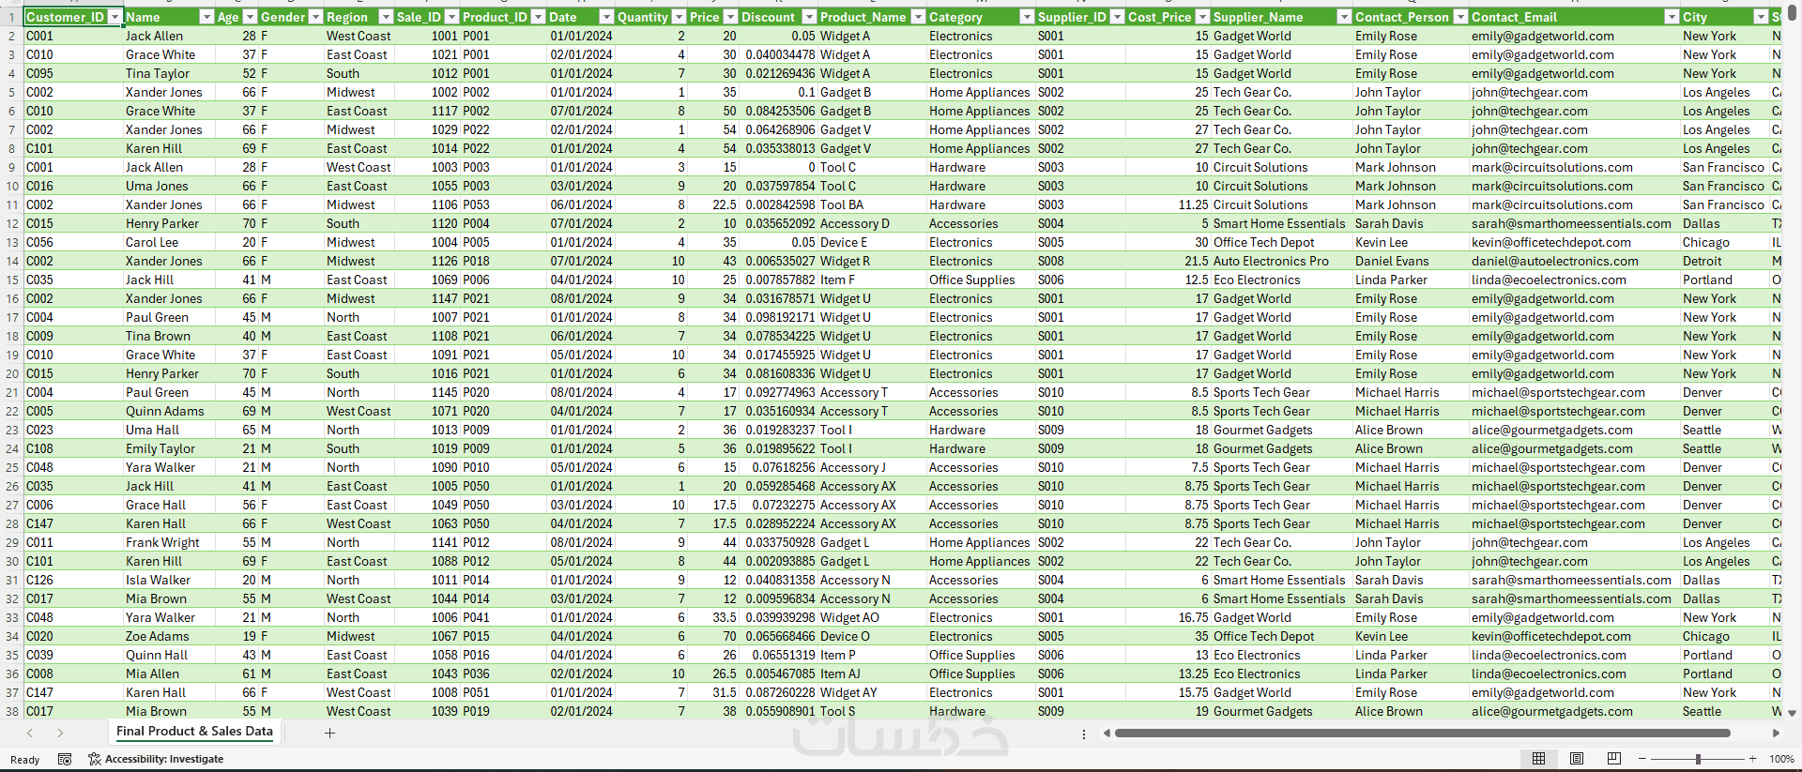Click the zoom in plus button
This screenshot has height=772, width=1802.
pyautogui.click(x=1752, y=759)
